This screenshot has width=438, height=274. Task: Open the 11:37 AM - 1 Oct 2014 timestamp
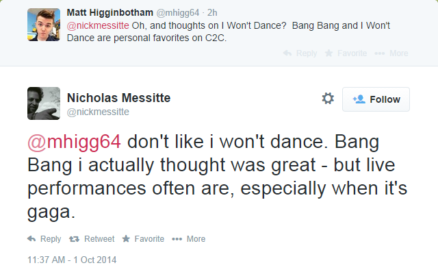coord(72,260)
